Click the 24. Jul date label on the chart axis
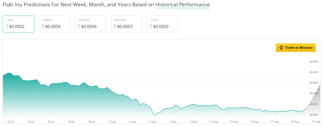This screenshot has height=127, width=323. coord(31,122)
